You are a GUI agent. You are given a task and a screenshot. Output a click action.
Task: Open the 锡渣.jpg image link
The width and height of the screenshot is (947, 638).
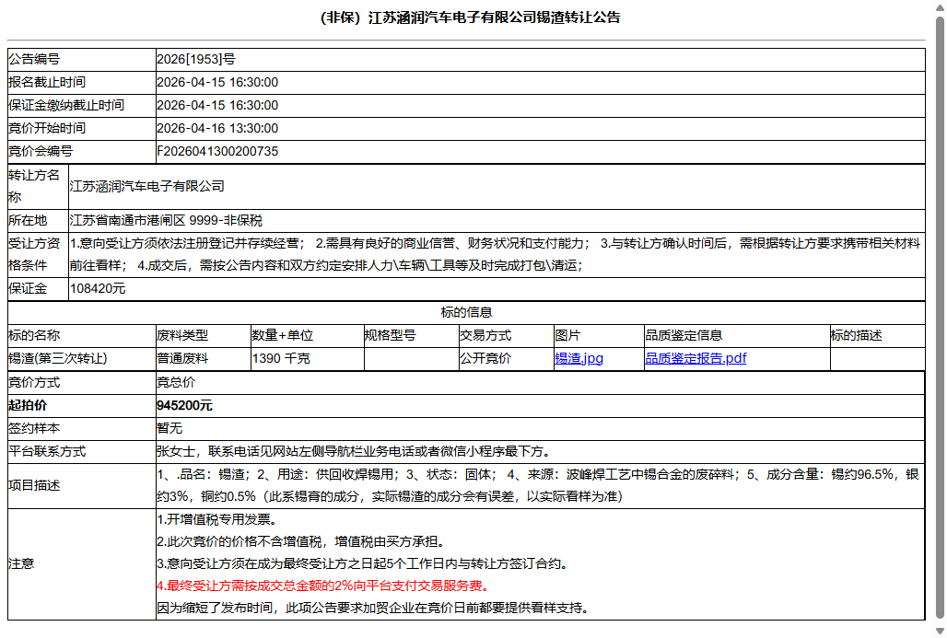pos(579,358)
